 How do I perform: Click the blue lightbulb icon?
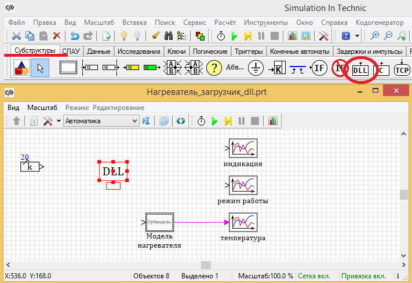point(137,36)
